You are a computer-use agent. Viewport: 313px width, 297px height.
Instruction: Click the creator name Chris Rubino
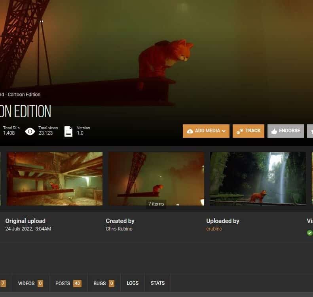click(119, 229)
